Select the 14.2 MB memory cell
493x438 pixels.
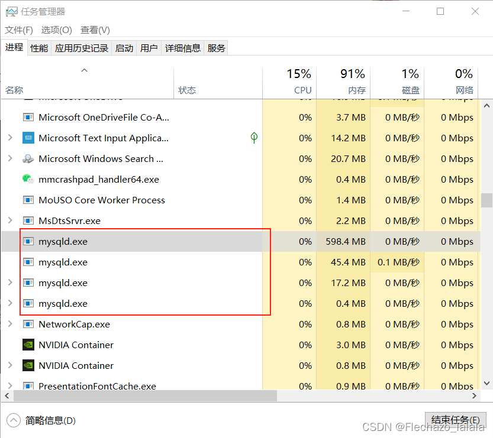[343, 138]
